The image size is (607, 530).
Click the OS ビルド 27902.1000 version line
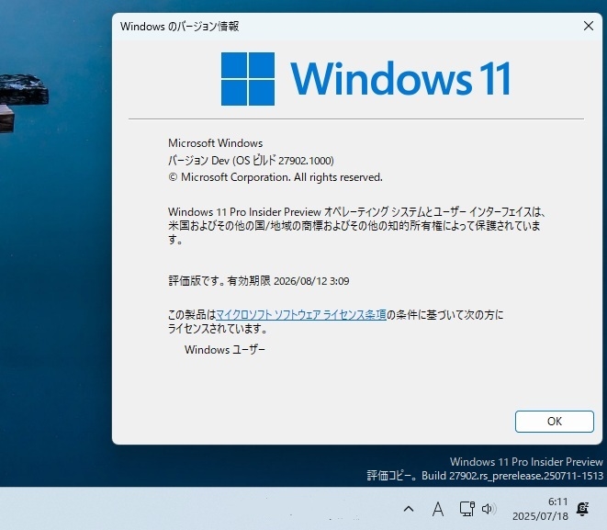click(251, 160)
